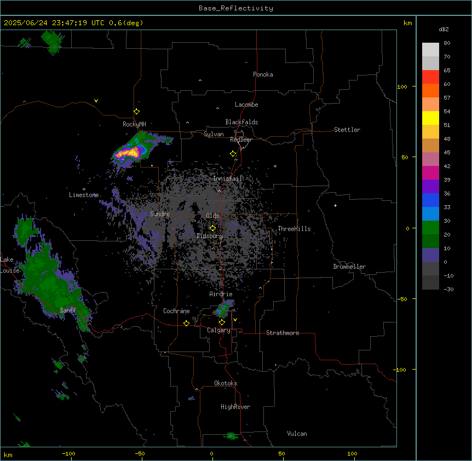Click the RedDeer city label
Image resolution: width=472 pixels, height=461 pixels.
(x=241, y=140)
